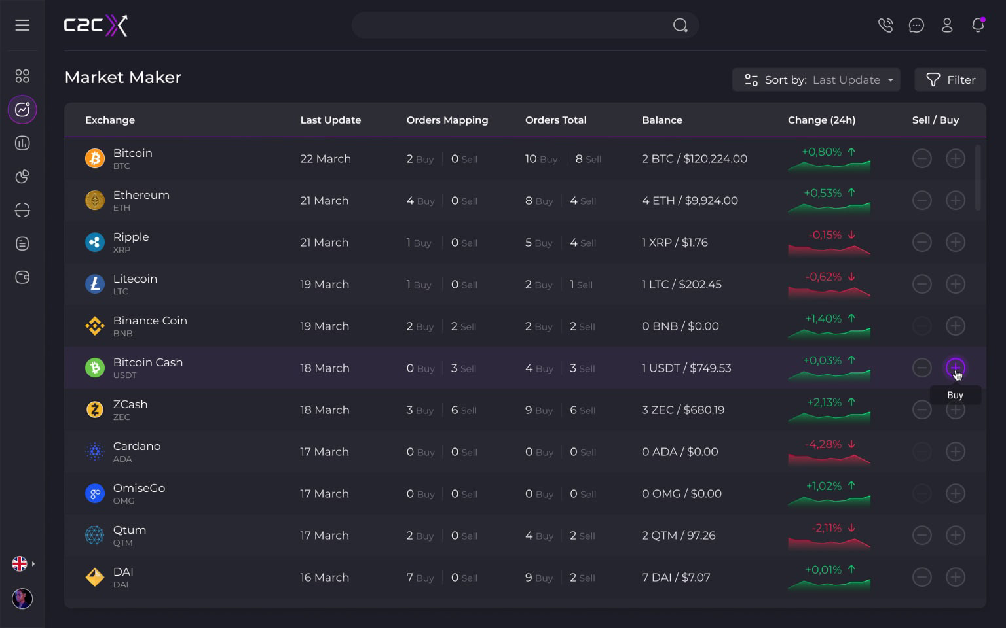Expand the Sort by Last Update dropdown
Viewport: 1006px width, 628px height.
(817, 80)
